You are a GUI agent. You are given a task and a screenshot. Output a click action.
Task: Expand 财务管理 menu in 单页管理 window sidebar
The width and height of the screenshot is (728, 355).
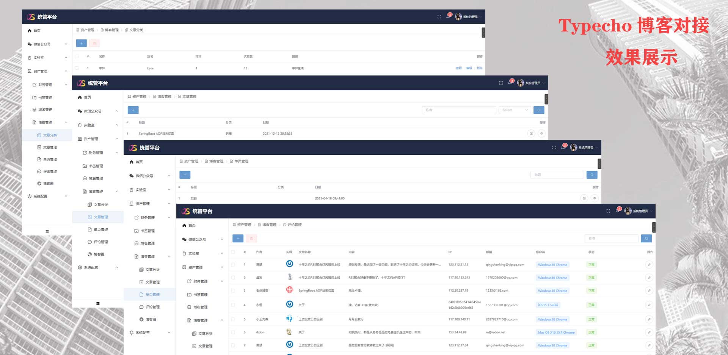pos(150,218)
